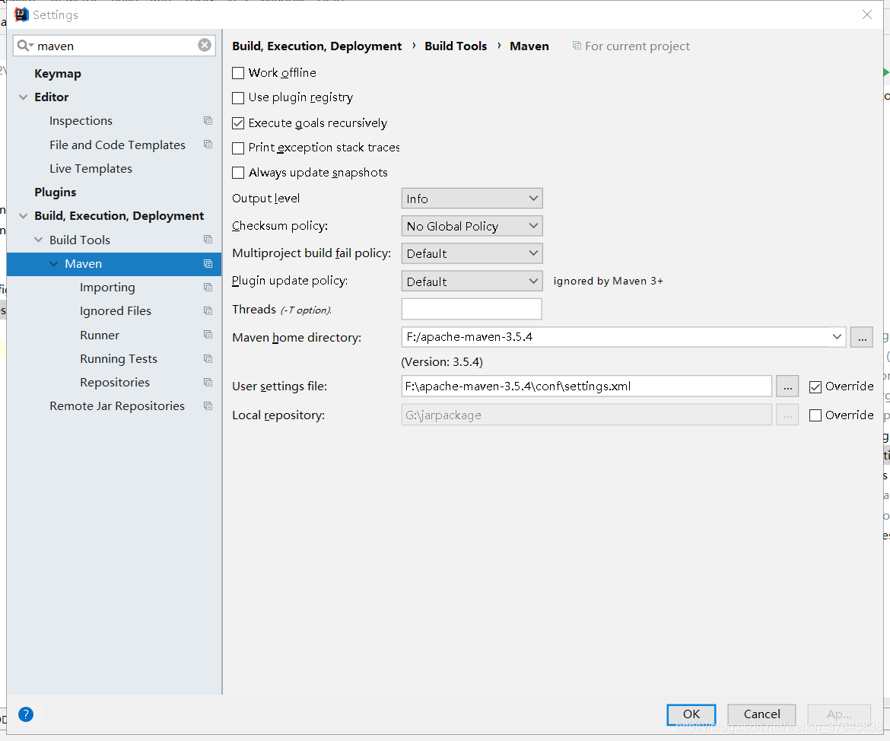Click the 'ignored by Maven 3+' note
Viewport: 890px width, 741px height.
pos(608,281)
